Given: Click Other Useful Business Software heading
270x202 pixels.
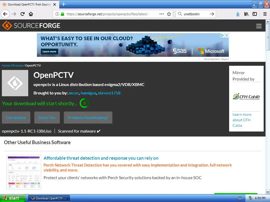Looking at the screenshot, I should click(x=37, y=142).
